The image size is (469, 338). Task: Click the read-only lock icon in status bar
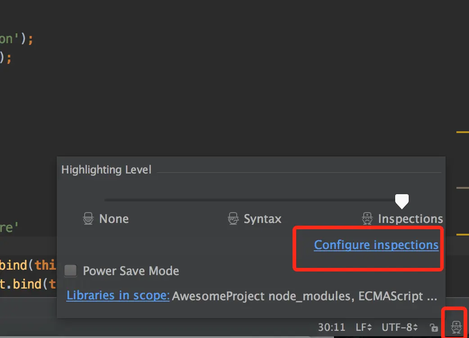coord(434,328)
